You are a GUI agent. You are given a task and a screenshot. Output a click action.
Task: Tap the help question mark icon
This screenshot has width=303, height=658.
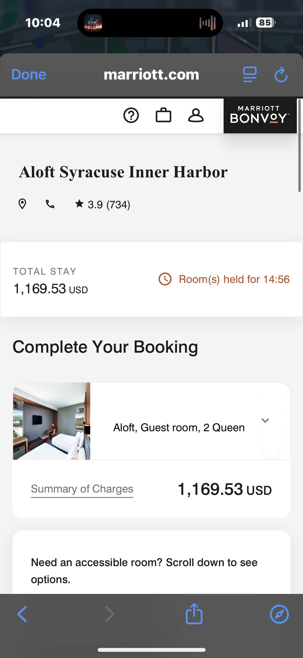click(131, 115)
